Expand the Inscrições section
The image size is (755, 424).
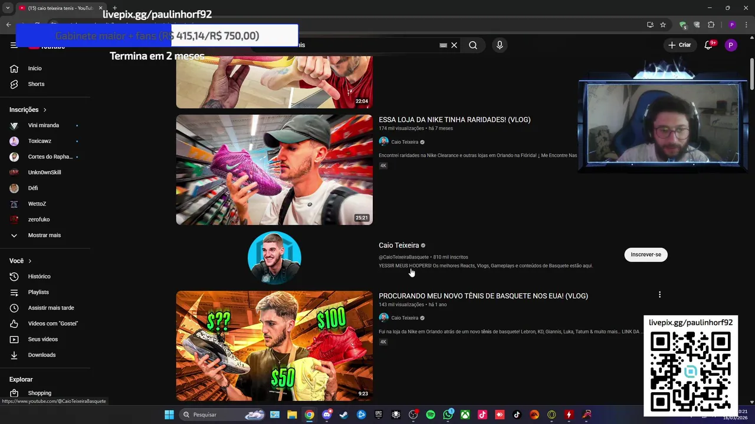point(28,110)
